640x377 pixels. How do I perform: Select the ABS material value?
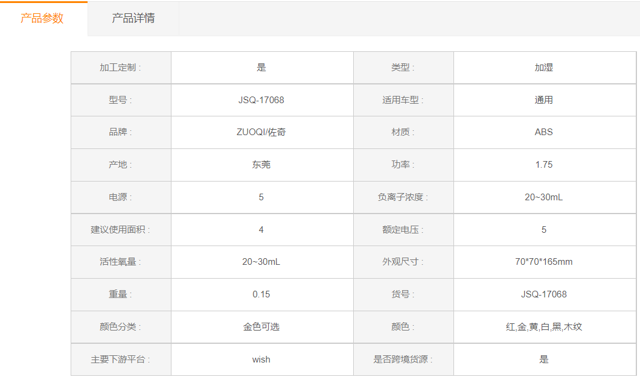point(545,133)
